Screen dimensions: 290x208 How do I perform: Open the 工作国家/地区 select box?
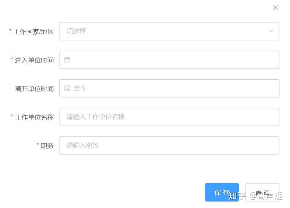click(x=169, y=31)
